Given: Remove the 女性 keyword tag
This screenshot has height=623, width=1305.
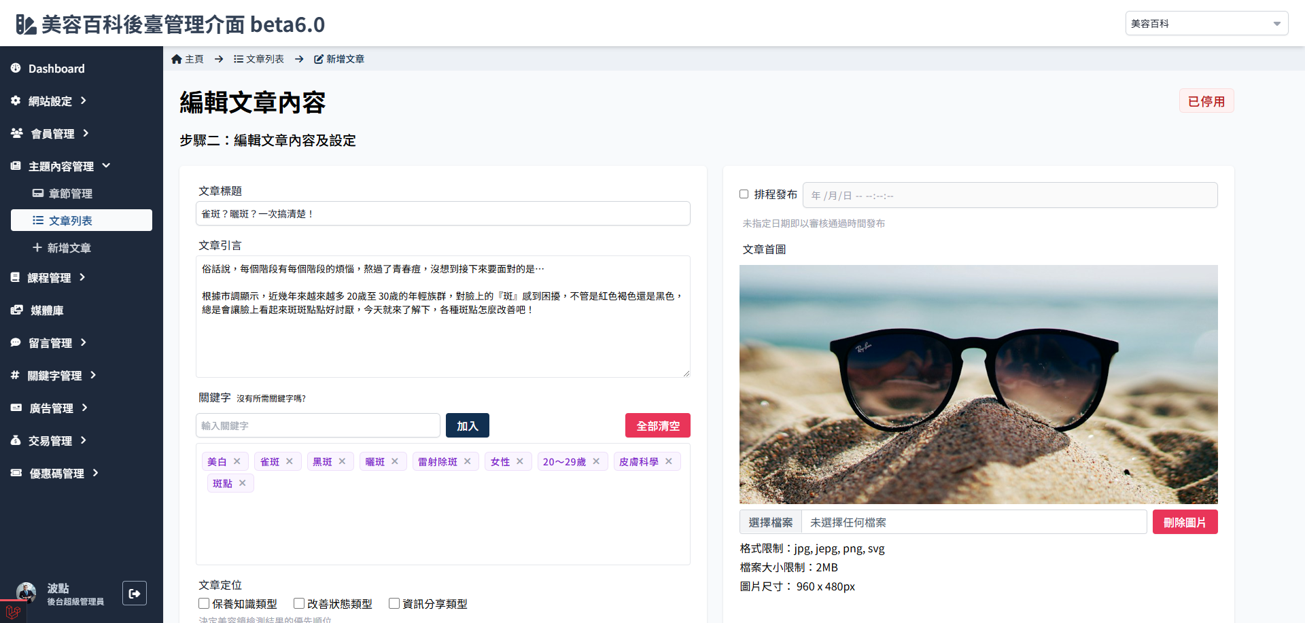Looking at the screenshot, I should (x=520, y=461).
